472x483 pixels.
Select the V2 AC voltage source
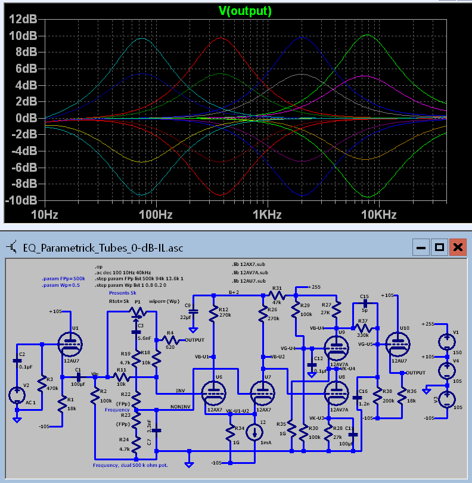point(17,395)
